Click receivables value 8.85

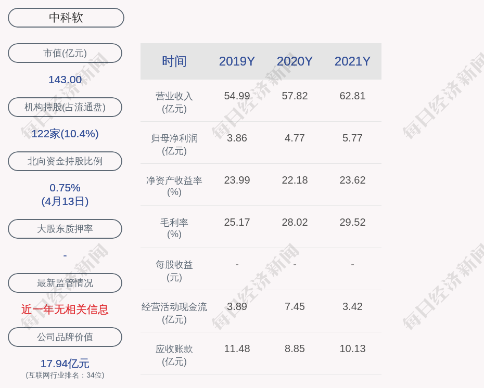click(295, 349)
